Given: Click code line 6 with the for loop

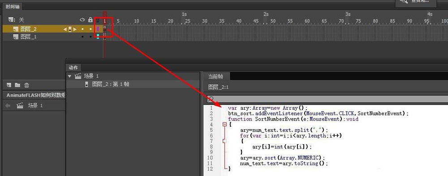Looking at the screenshot, I should 291,136.
